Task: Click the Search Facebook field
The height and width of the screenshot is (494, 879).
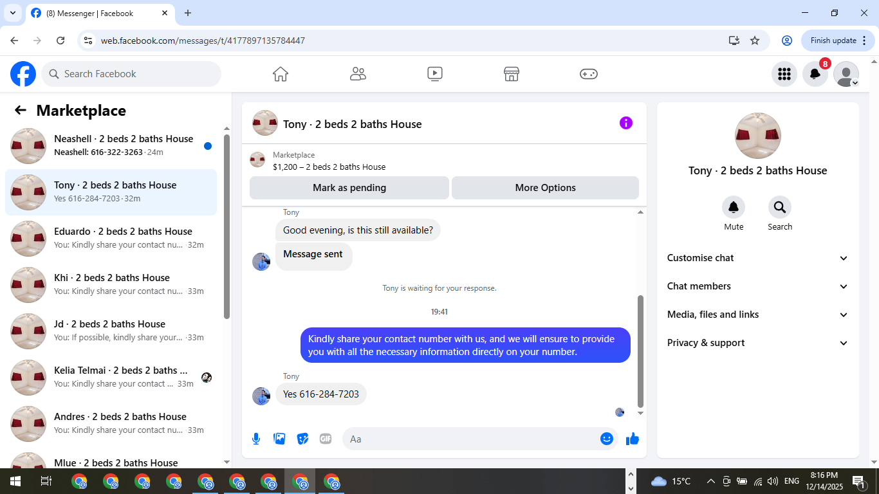Action: pyautogui.click(x=131, y=74)
